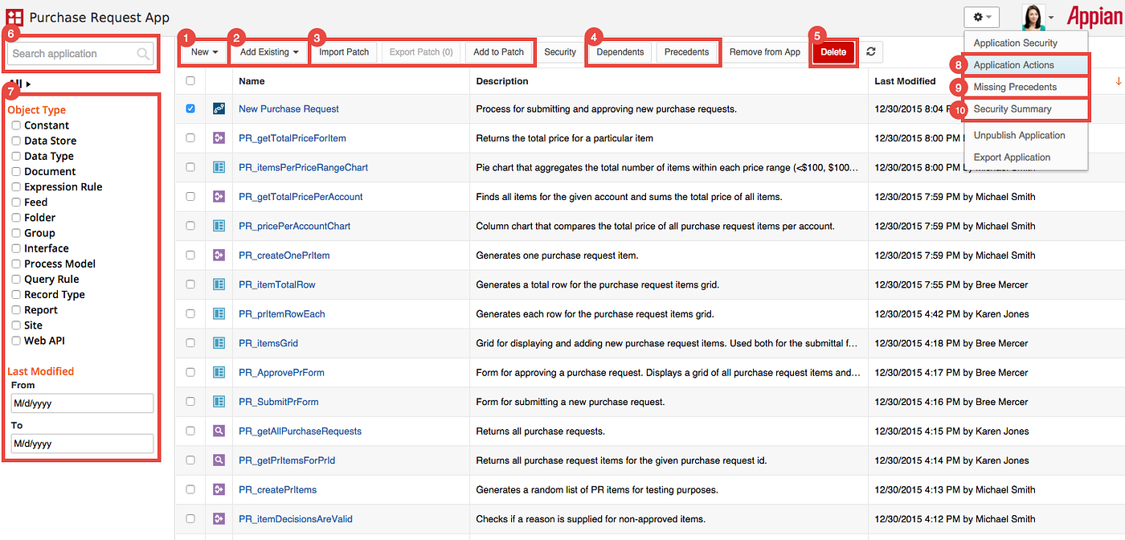Uncheck the New Purchase Request row checkbox
The width and height of the screenshot is (1125, 540).
[x=190, y=108]
